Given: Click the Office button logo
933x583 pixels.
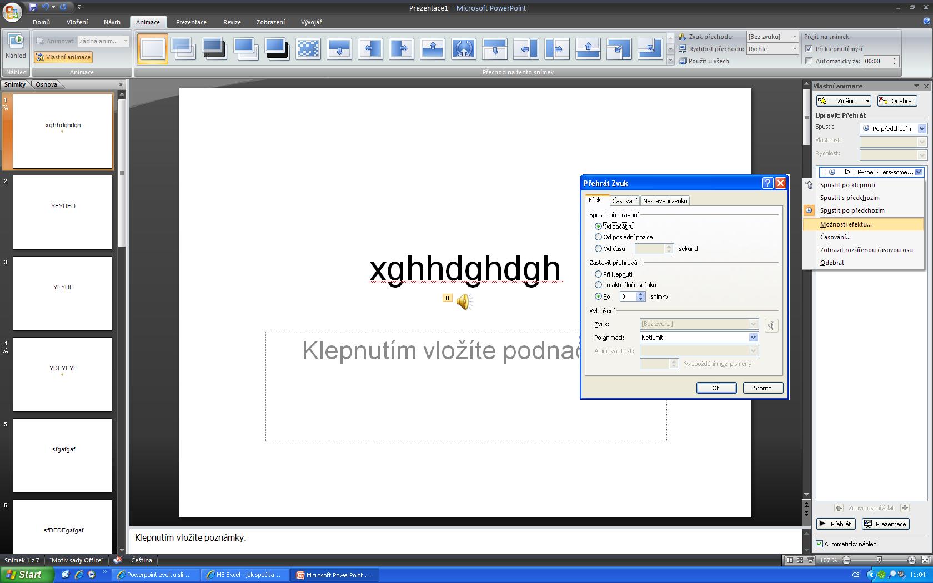Looking at the screenshot, I should (x=12, y=11).
